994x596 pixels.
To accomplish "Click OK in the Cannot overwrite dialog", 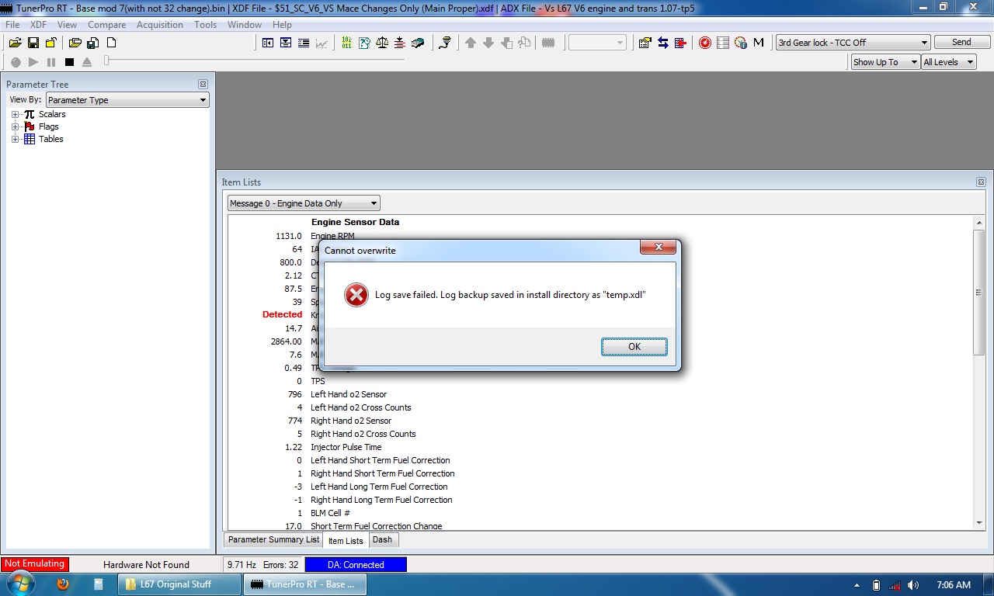I will [x=634, y=347].
